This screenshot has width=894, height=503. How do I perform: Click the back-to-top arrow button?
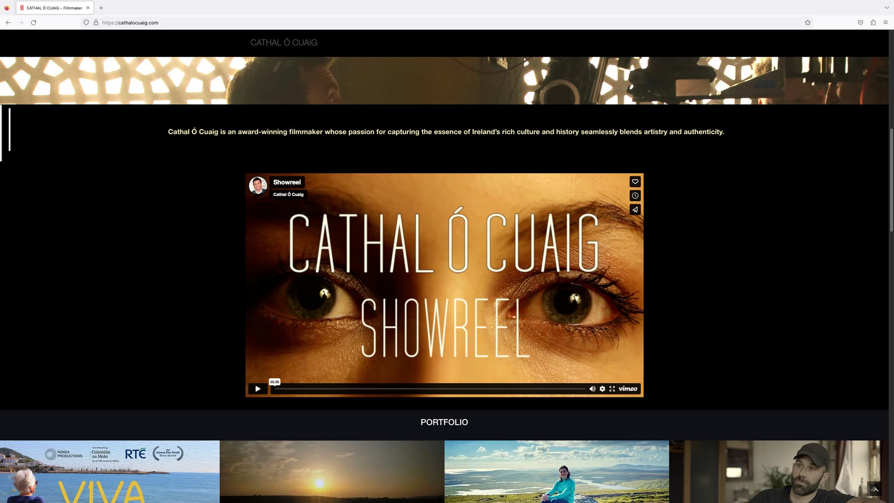875,489
